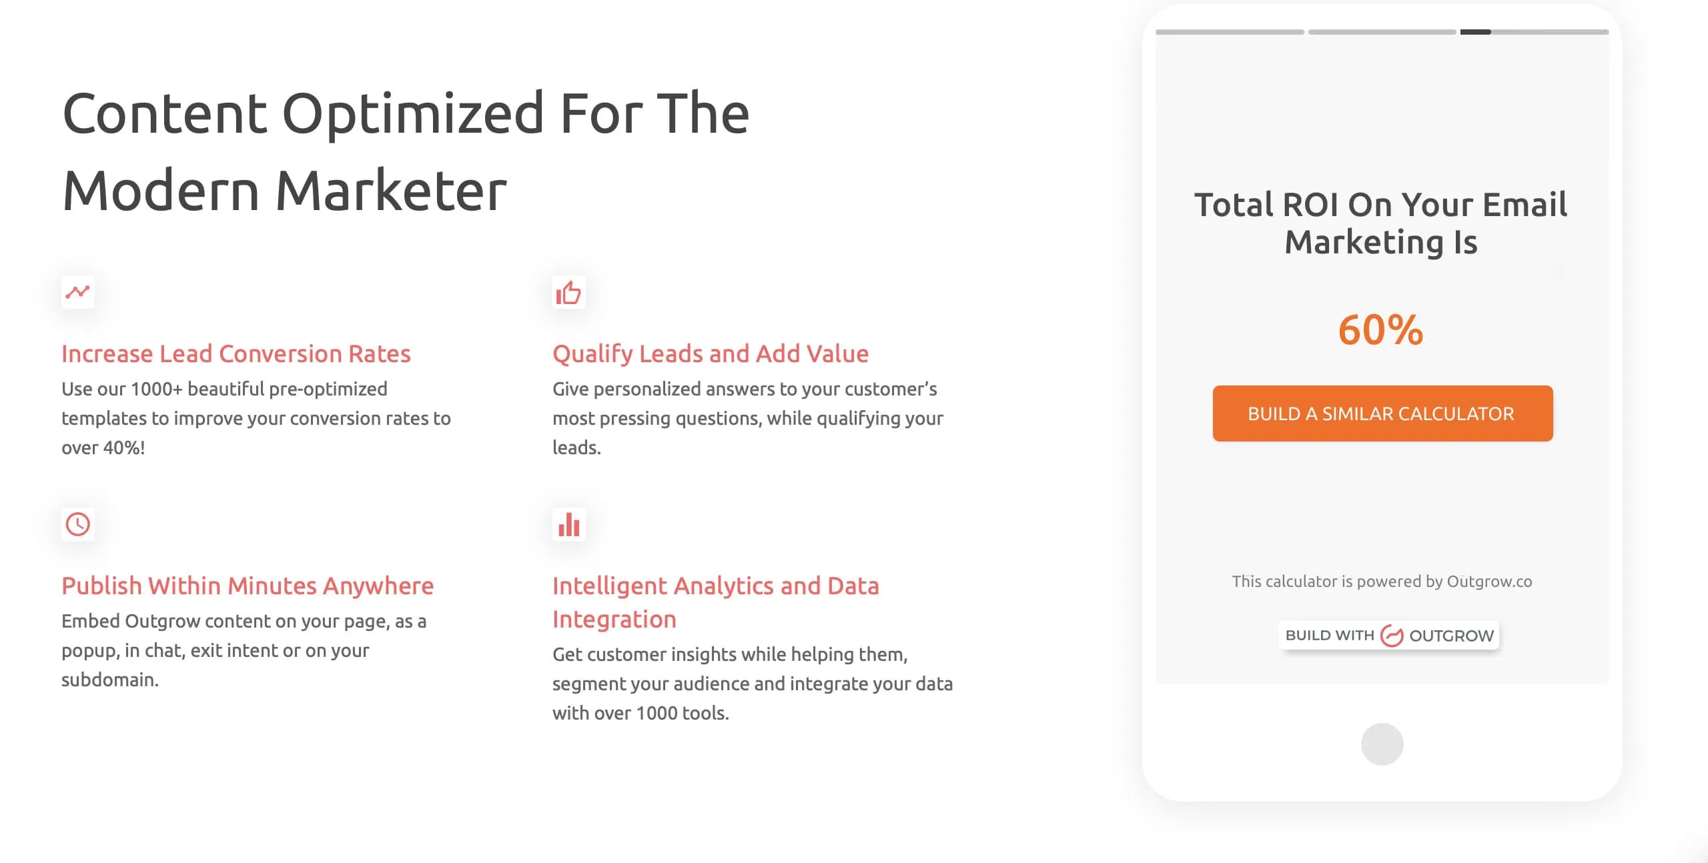Select the second carousel progress segment
Viewport: 1708px width, 863px height.
(1382, 31)
